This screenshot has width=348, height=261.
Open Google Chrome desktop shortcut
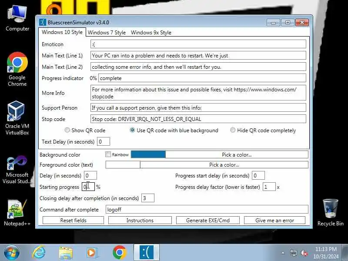point(17,69)
